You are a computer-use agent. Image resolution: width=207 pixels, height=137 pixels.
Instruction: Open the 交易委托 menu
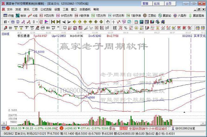point(85,9)
